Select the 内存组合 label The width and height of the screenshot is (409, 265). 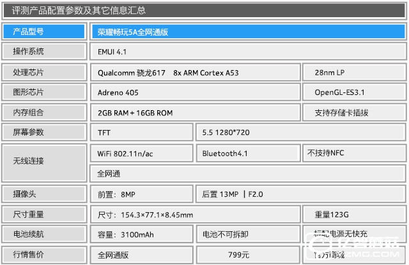(x=44, y=112)
